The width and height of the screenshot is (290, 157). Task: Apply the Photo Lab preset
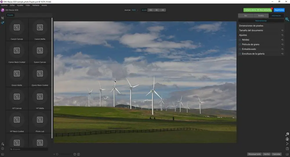[40, 122]
